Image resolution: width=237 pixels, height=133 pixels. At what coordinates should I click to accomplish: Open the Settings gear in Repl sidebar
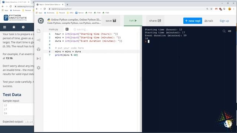[39, 68]
